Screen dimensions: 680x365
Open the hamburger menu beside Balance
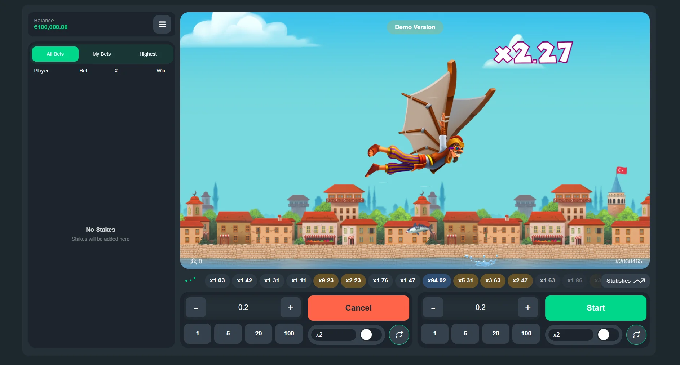tap(162, 25)
